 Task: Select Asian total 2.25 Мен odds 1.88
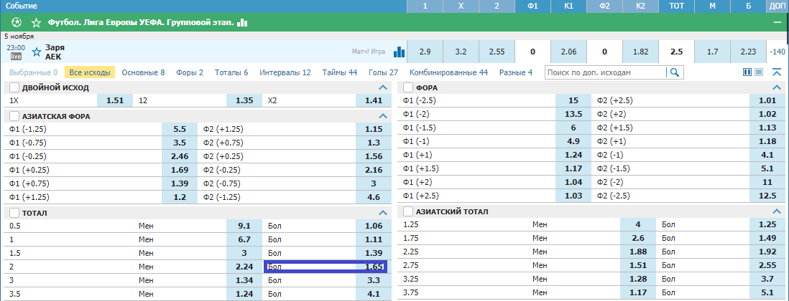click(x=638, y=252)
